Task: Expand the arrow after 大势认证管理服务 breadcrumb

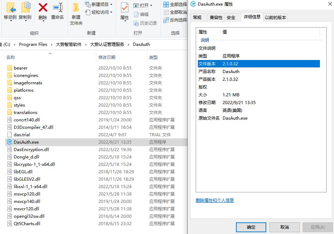Action: pyautogui.click(x=128, y=44)
